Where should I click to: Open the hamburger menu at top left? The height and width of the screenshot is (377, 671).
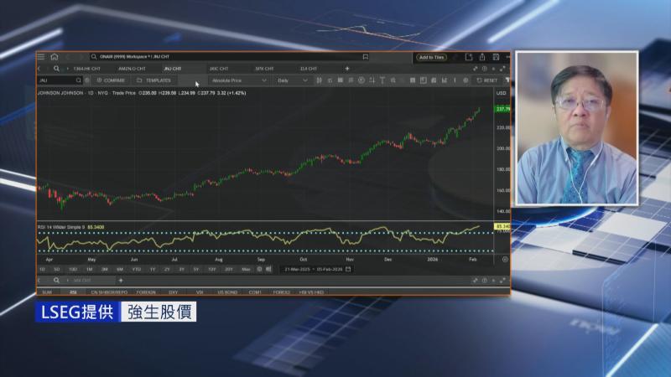click(x=41, y=57)
